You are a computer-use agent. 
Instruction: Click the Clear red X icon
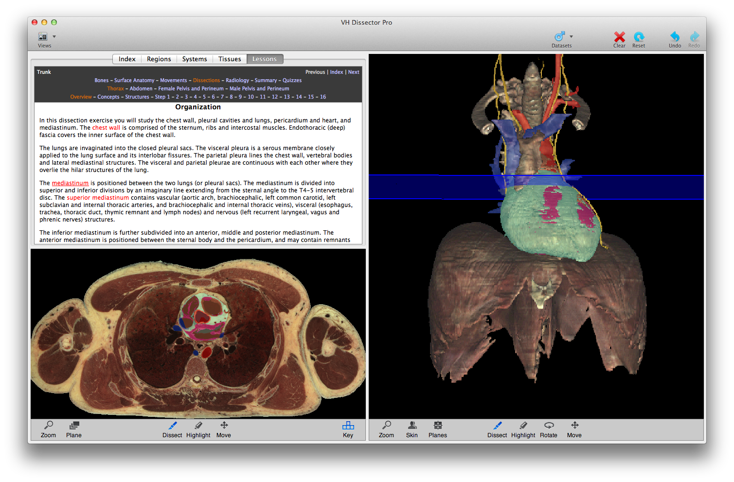click(x=619, y=37)
